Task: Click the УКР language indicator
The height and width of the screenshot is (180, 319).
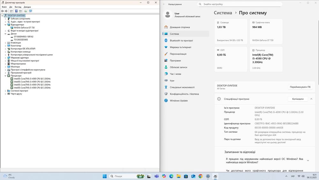Action: click(293, 176)
